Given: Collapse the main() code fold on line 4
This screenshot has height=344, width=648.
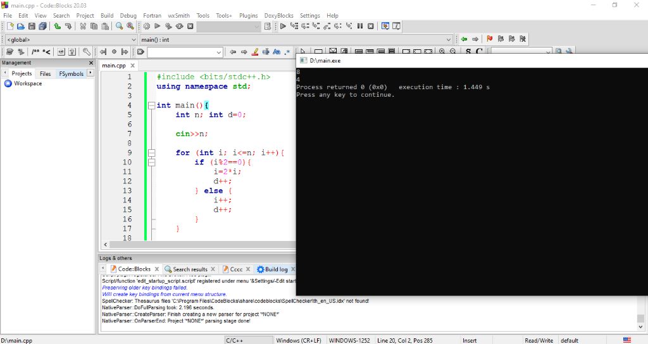Looking at the screenshot, I should point(152,106).
